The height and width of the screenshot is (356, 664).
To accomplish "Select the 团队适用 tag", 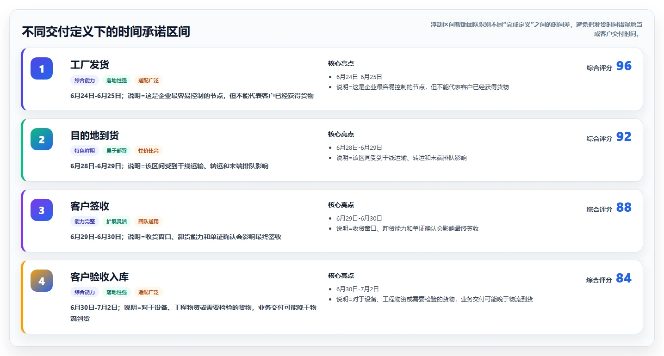I will pyautogui.click(x=149, y=221).
